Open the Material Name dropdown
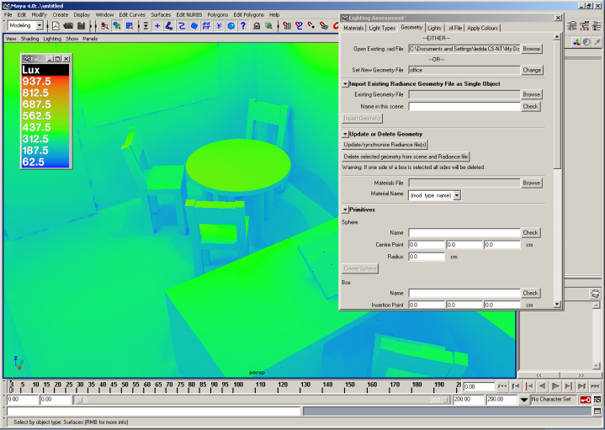The height and width of the screenshot is (430, 605). click(x=456, y=195)
